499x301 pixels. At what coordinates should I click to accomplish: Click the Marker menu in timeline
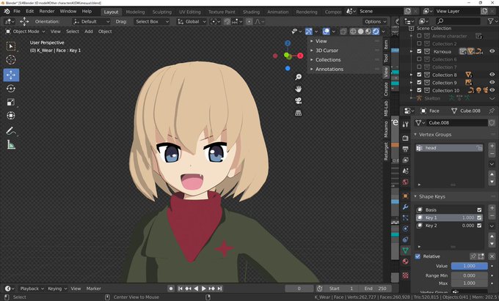[x=94, y=289]
